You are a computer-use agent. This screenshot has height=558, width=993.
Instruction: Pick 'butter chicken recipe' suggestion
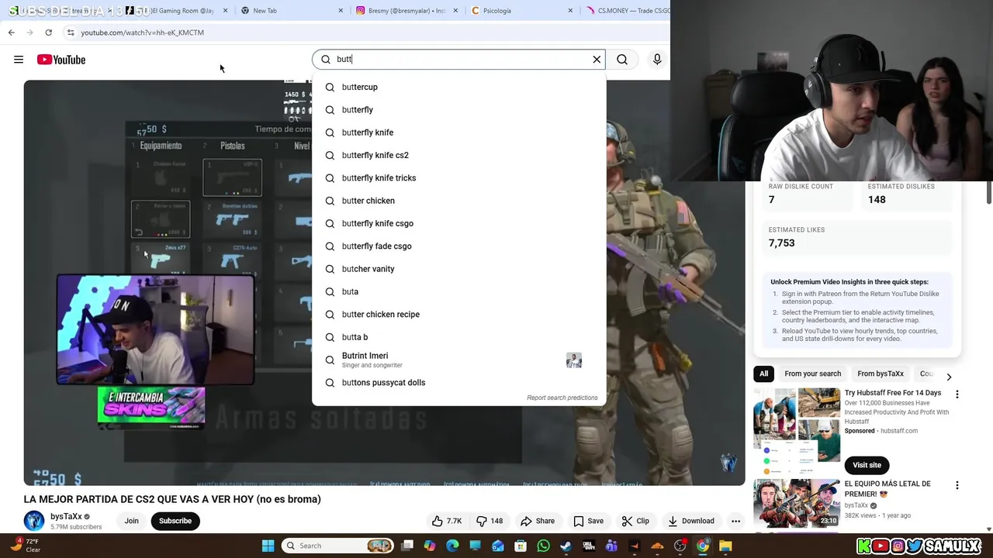click(x=458, y=315)
